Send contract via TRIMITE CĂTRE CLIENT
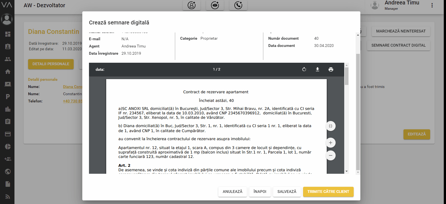The height and width of the screenshot is (204, 446). point(328,192)
